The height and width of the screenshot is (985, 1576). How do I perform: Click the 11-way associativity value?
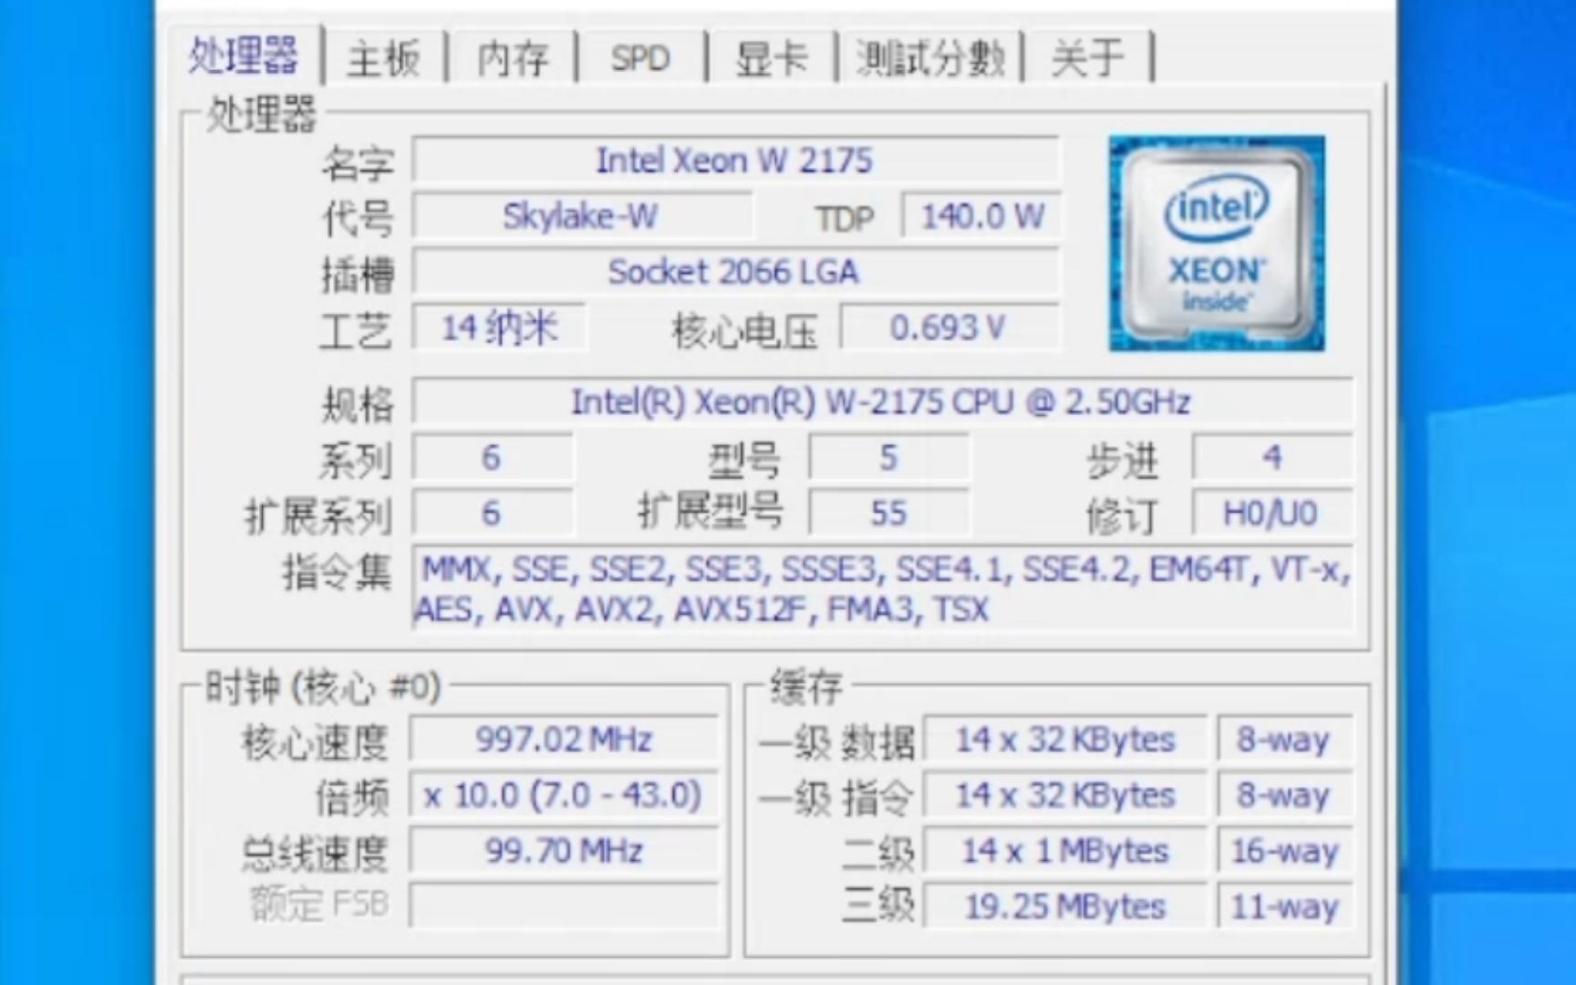coord(1284,907)
